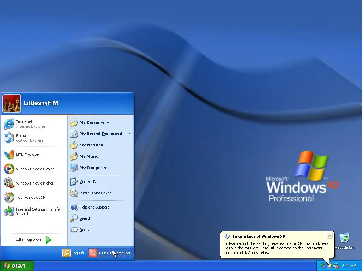This screenshot has height=271, width=362.
Task: Launch Outlook Express E-mail icon
Action: pos(9,138)
